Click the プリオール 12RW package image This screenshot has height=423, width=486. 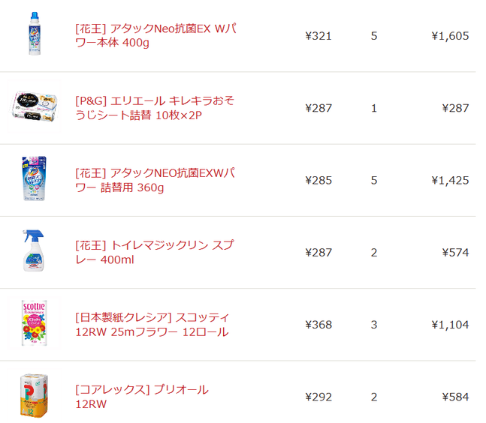click(34, 395)
